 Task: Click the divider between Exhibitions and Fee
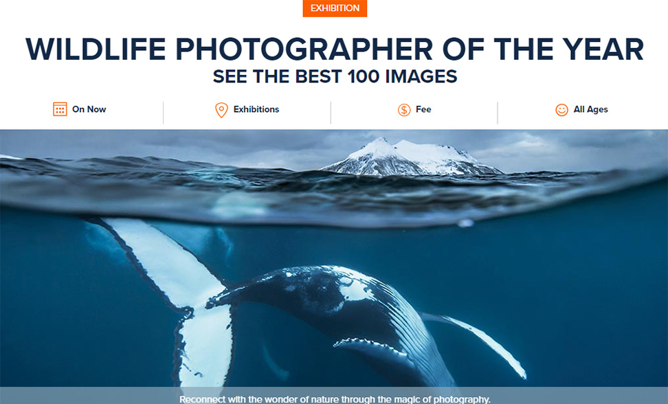[331, 113]
